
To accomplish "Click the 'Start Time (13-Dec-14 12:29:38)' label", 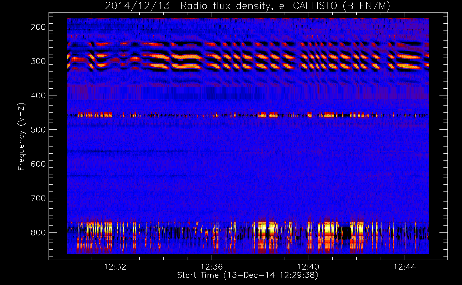I will point(248,275).
